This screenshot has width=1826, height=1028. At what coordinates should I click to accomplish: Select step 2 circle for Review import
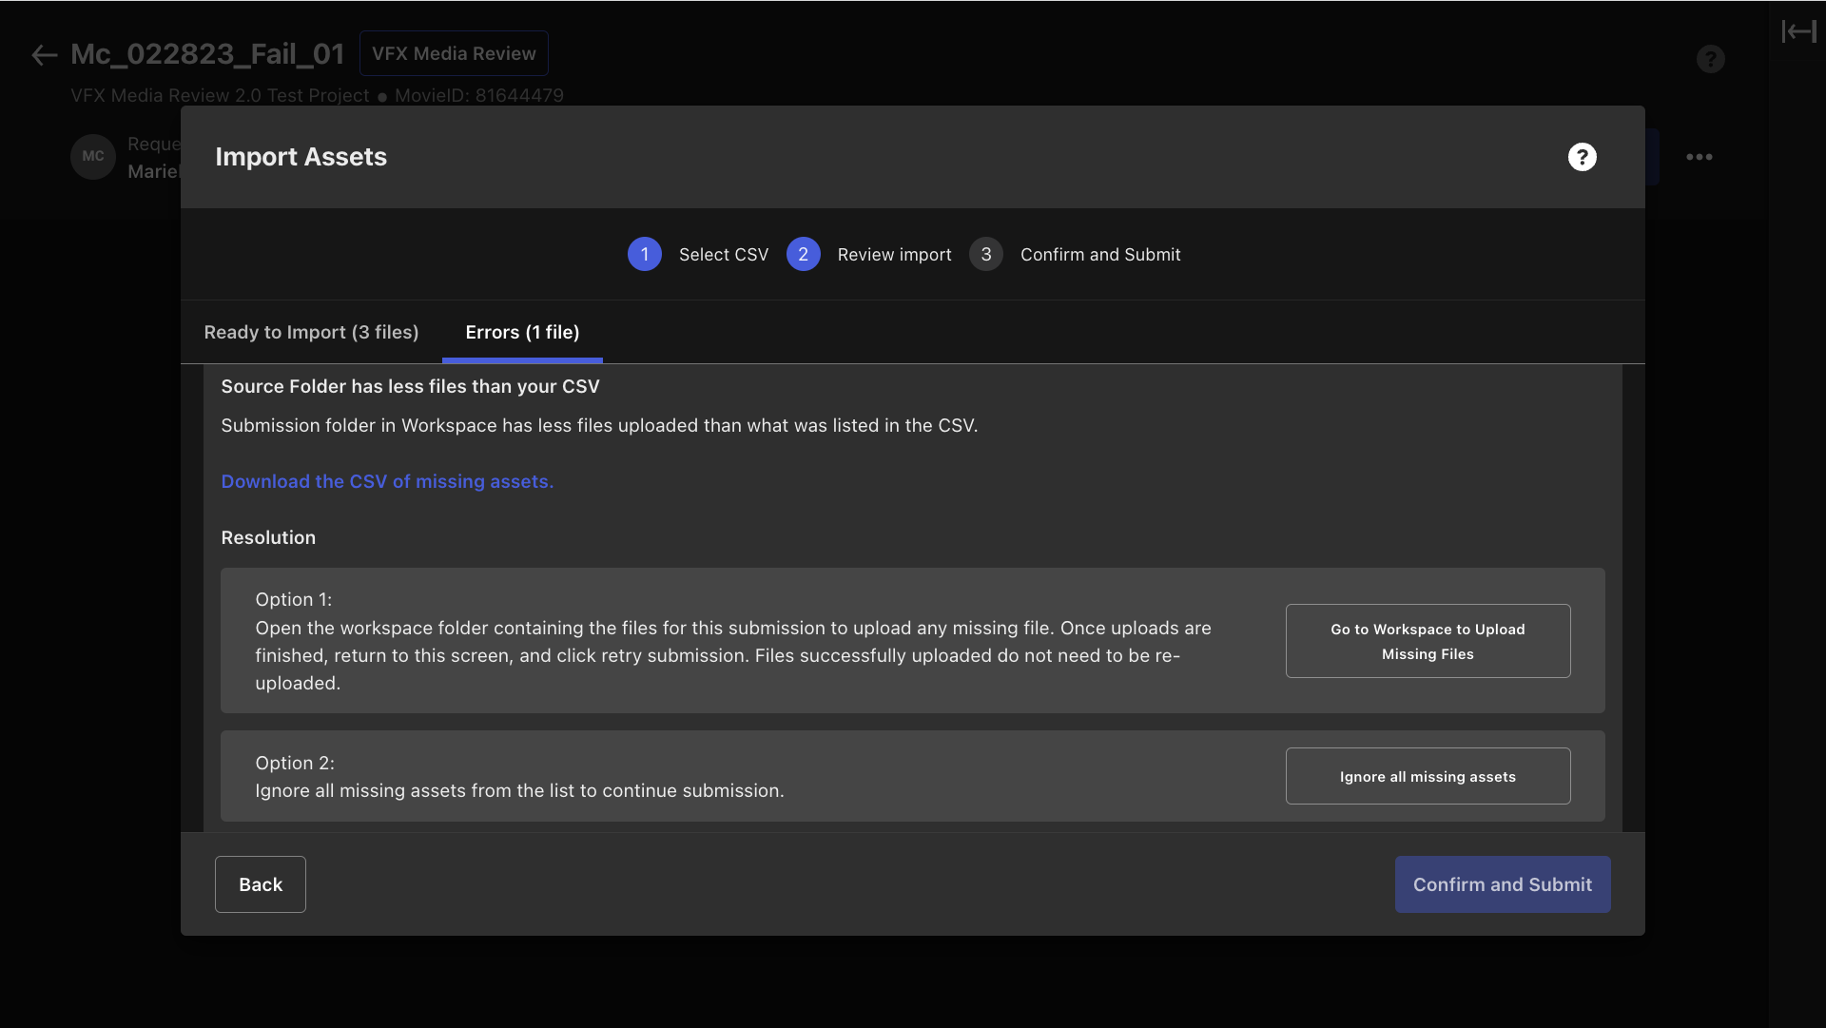tap(803, 254)
